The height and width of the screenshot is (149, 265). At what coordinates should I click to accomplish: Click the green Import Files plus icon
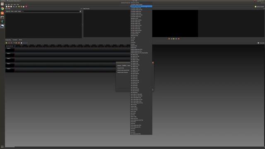click(19, 7)
